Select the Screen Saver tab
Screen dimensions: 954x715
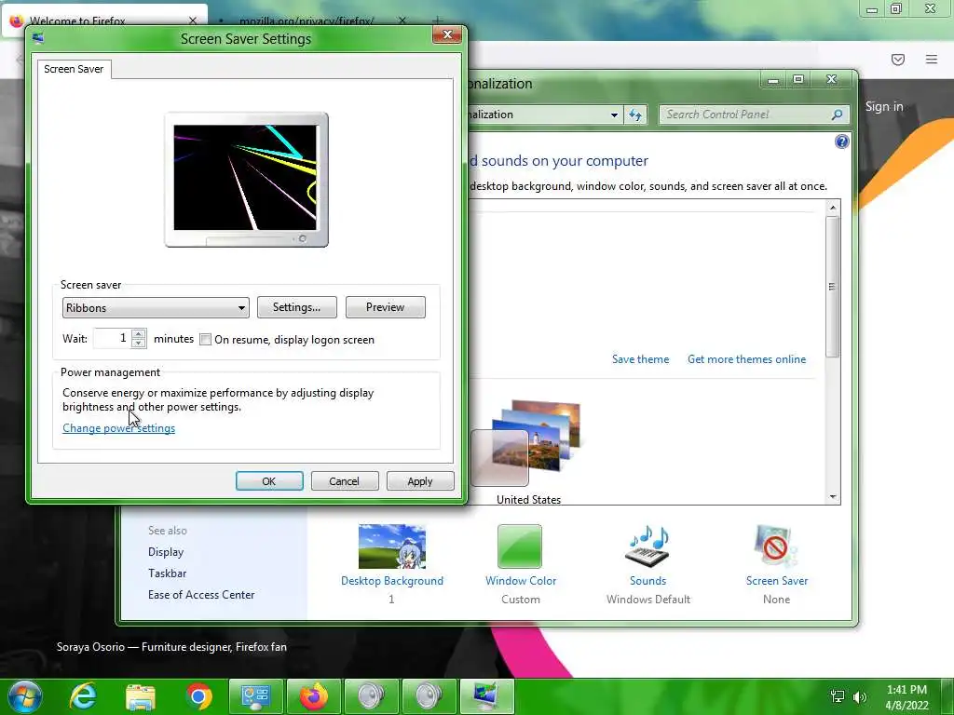click(x=74, y=69)
